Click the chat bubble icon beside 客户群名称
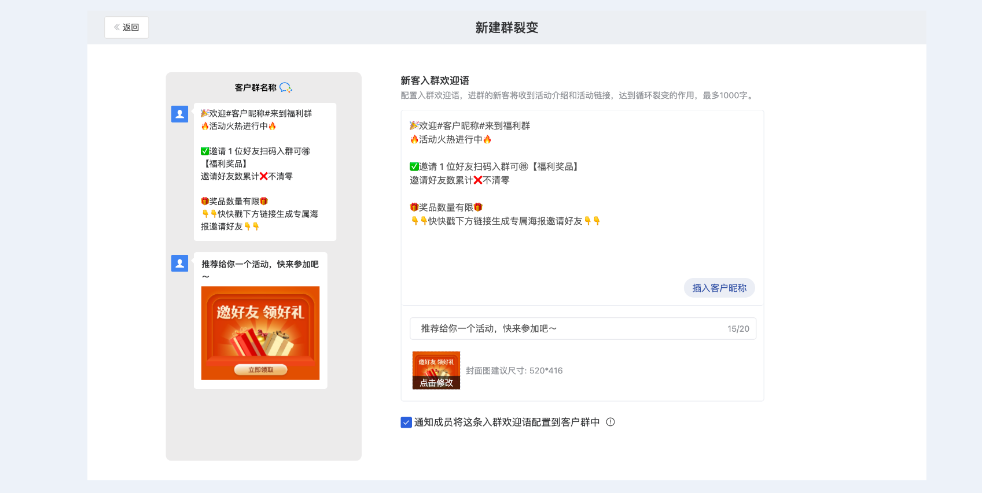Screen dimensions: 982x493 [x=286, y=87]
